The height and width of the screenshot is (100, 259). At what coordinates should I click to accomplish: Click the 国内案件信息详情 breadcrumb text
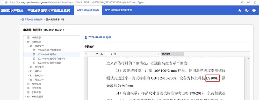55,19
